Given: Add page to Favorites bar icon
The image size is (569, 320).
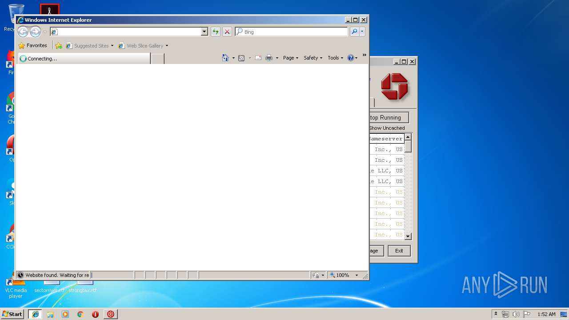Looking at the screenshot, I should (x=59, y=46).
